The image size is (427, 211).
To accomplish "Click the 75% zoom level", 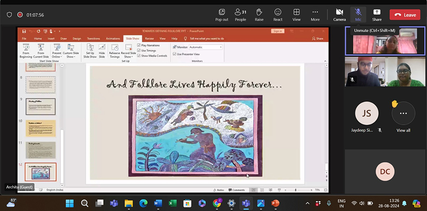I will (317, 190).
